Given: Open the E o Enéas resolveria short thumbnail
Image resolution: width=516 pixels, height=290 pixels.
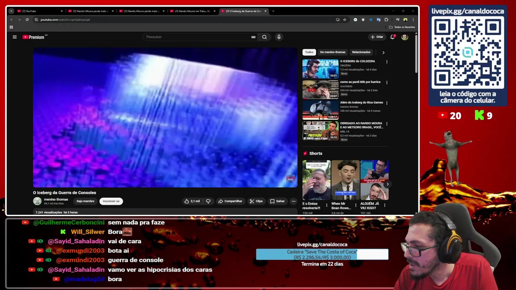Looking at the screenshot, I should (316, 180).
